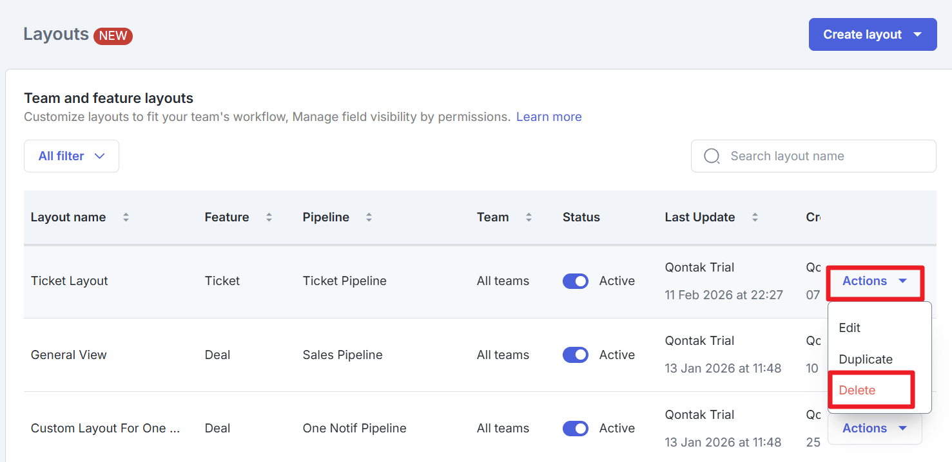Choose Duplicate in the Actions menu
The image size is (952, 462).
point(865,359)
